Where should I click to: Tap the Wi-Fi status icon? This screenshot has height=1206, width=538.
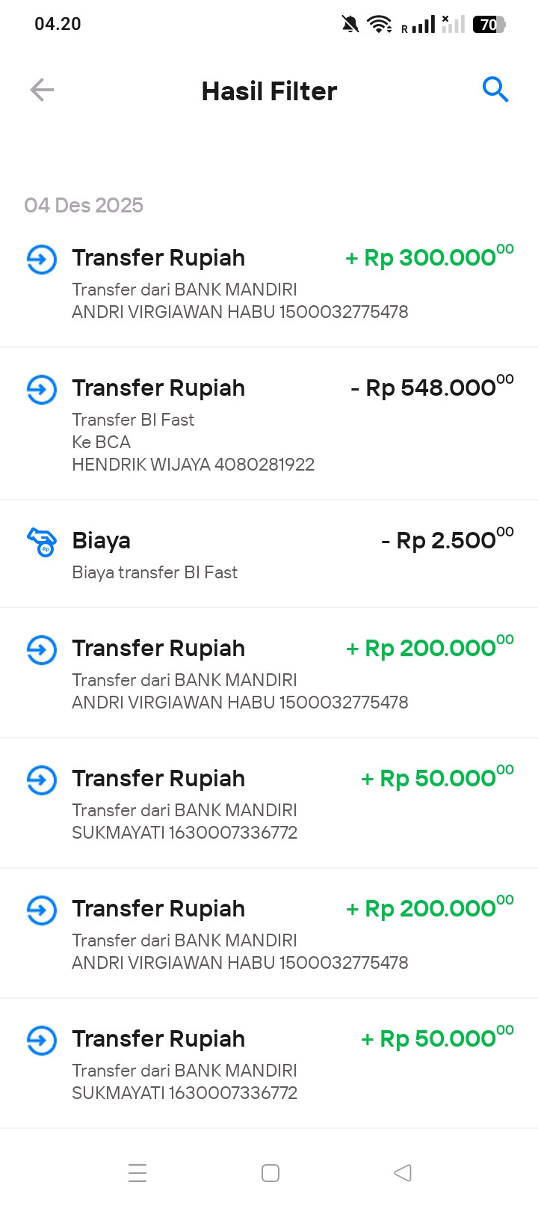tap(380, 25)
